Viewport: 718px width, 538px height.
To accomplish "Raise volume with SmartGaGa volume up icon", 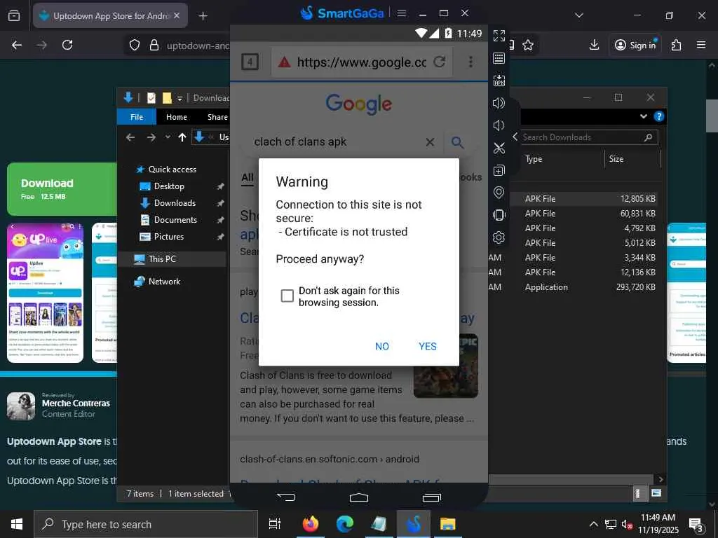I will 499,103.
